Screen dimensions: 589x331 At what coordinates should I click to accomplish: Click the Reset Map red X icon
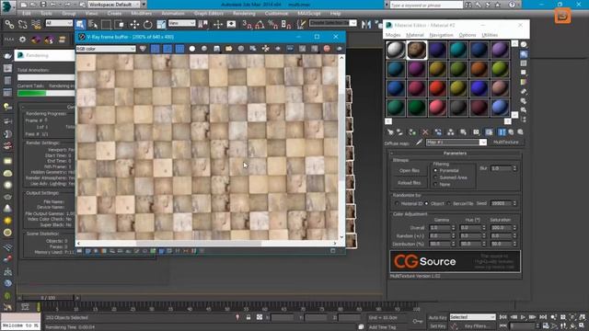click(x=425, y=132)
